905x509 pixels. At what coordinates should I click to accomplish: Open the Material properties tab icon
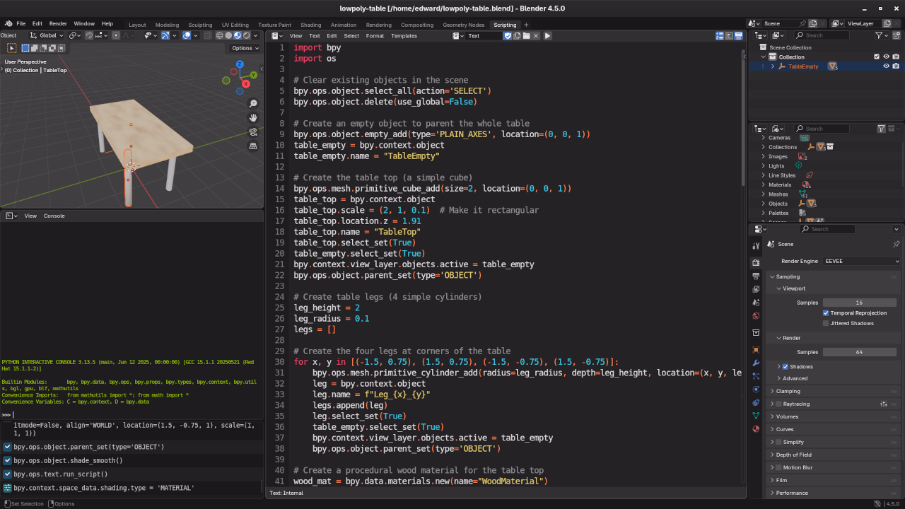tap(756, 429)
